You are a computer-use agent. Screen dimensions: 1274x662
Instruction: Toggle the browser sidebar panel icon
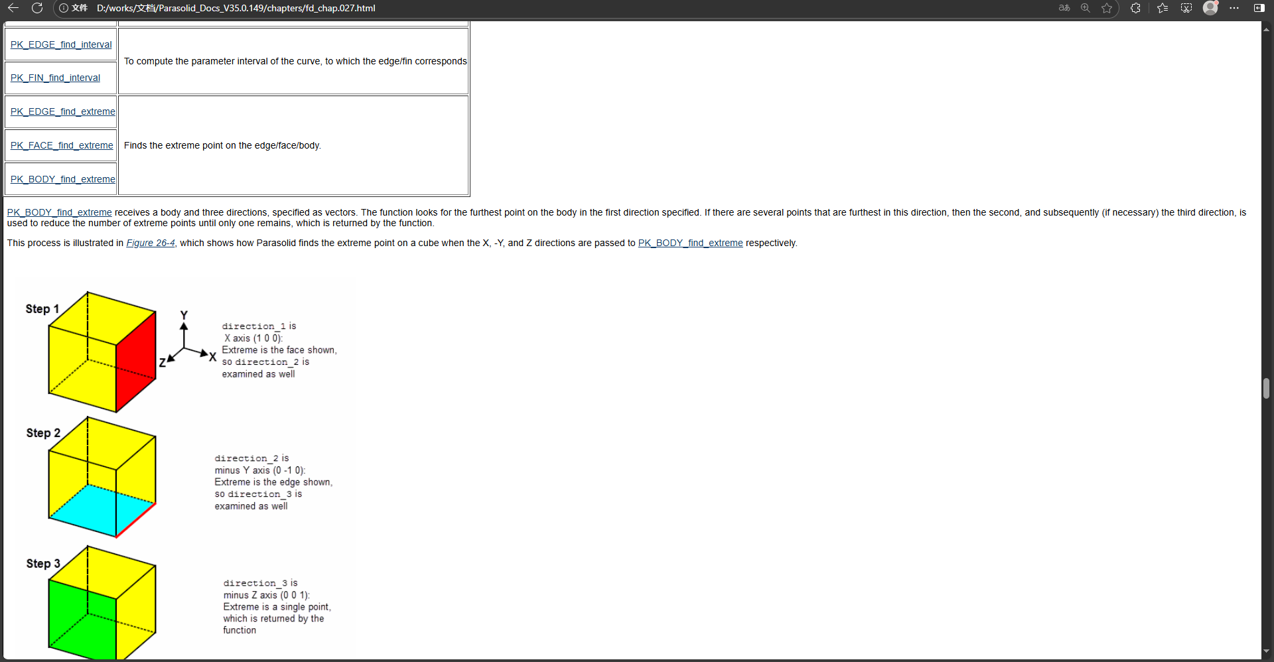1259,8
